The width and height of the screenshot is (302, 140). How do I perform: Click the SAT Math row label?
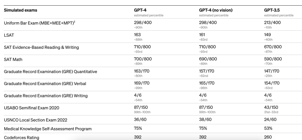tap(13, 59)
